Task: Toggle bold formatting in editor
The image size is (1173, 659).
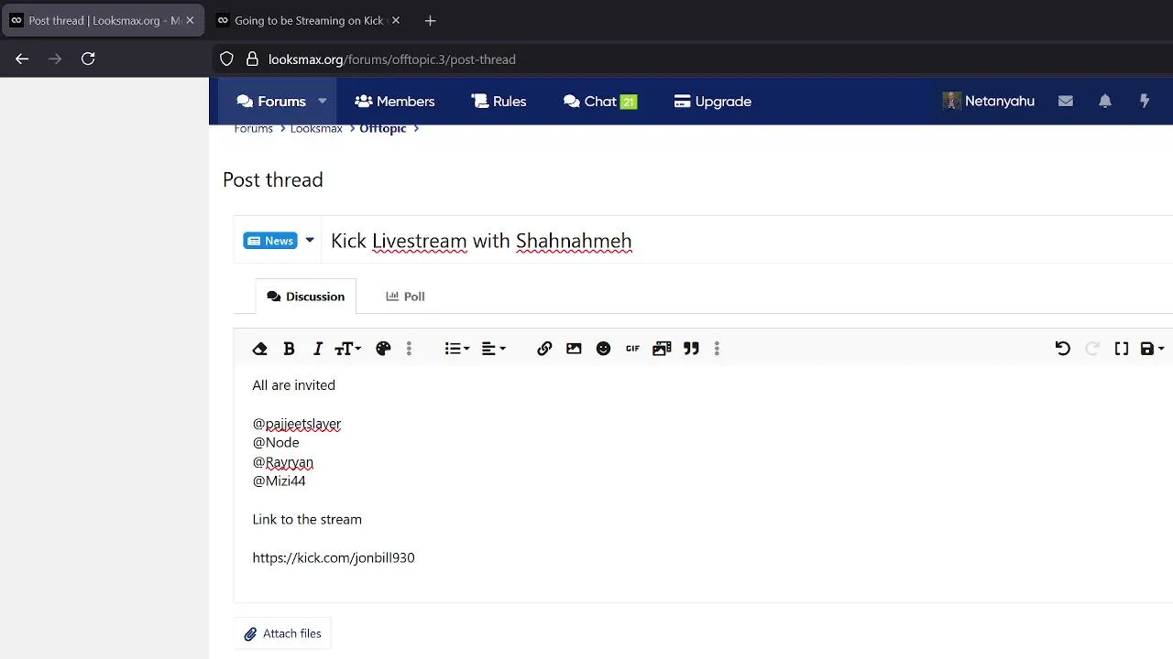Action: [289, 349]
